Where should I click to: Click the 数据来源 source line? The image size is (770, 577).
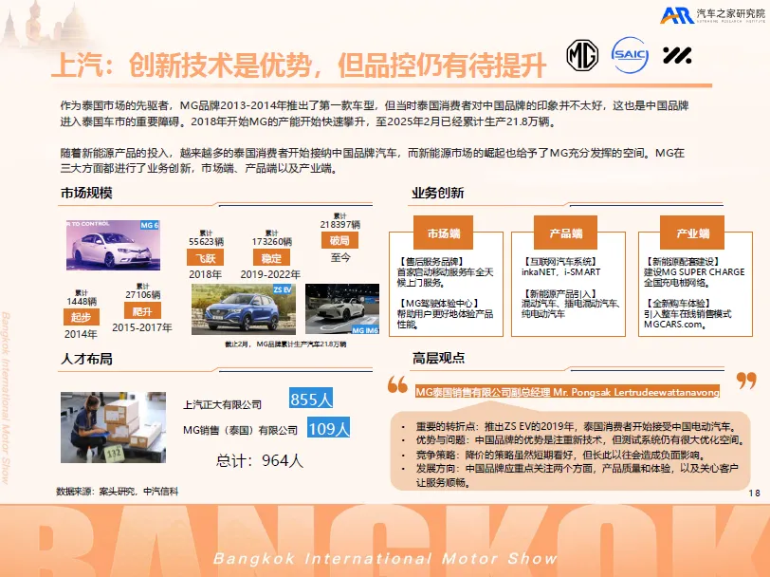pos(117,491)
